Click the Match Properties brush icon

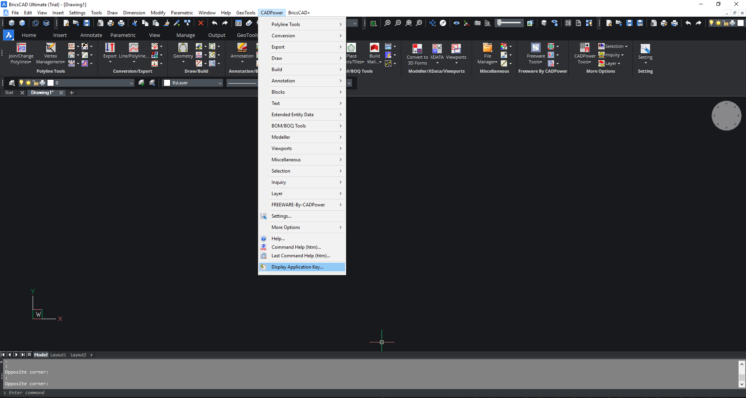tap(166, 23)
